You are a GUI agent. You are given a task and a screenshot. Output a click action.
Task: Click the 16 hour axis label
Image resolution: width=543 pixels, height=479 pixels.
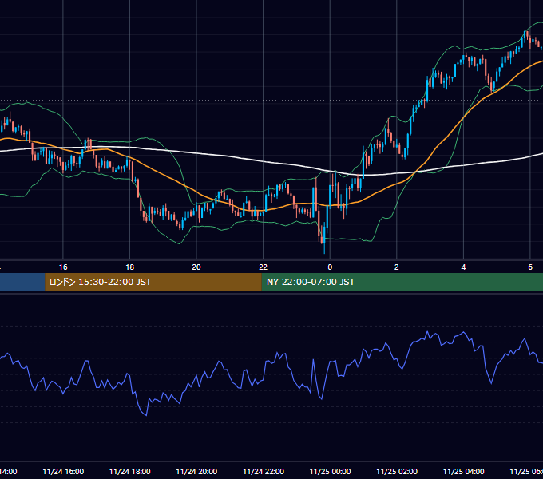(63, 267)
